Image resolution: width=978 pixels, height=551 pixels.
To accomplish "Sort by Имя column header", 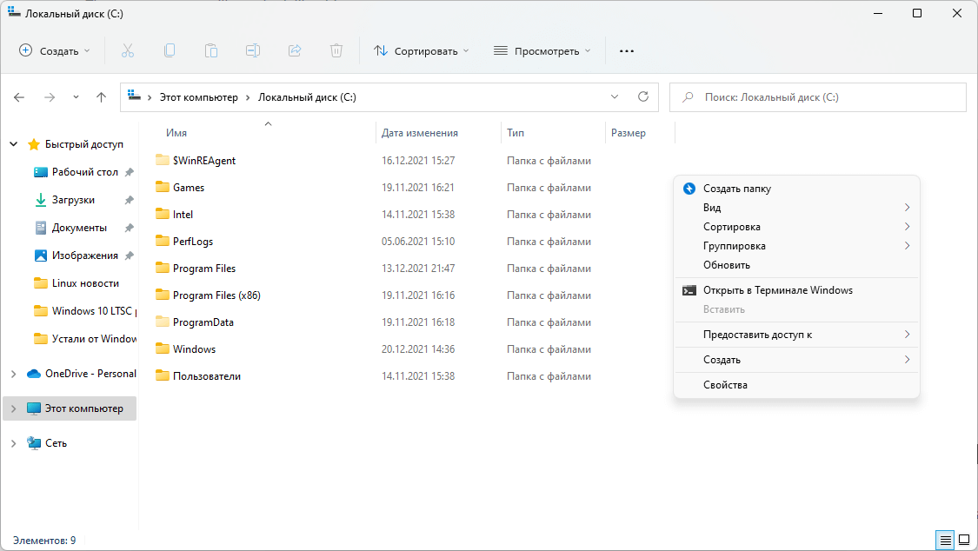I will 176,133.
